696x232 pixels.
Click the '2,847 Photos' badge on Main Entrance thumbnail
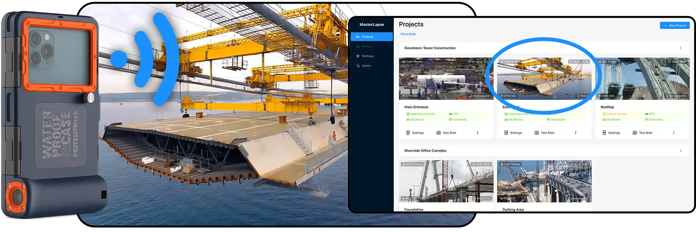(x=413, y=62)
